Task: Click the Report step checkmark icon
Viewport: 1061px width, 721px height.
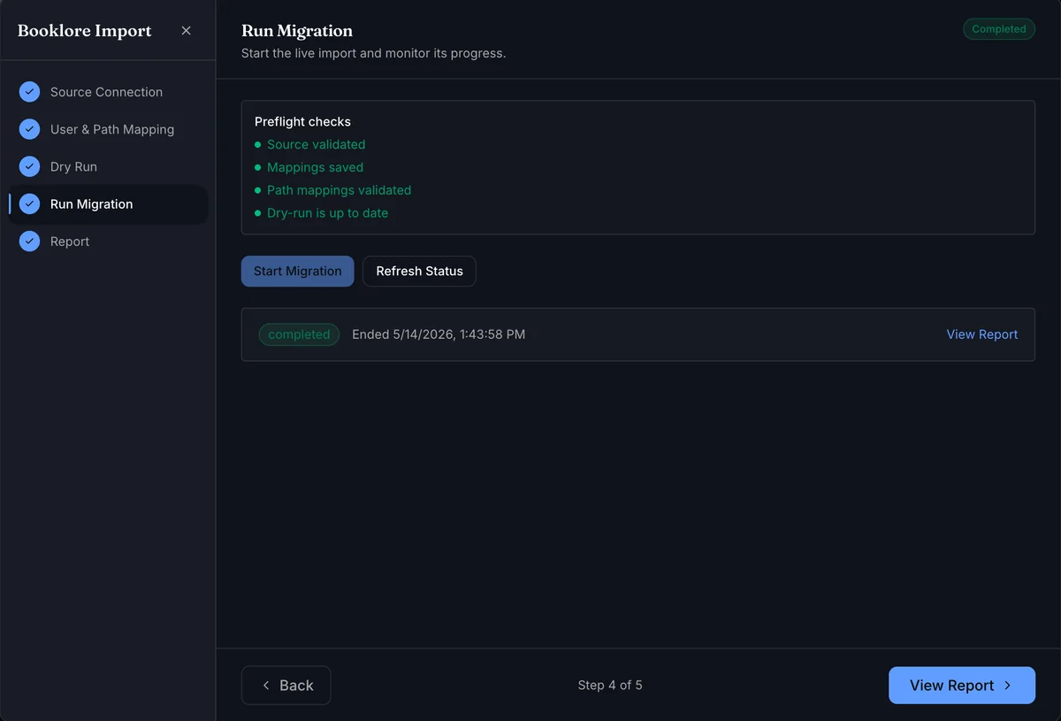Action: click(x=30, y=241)
